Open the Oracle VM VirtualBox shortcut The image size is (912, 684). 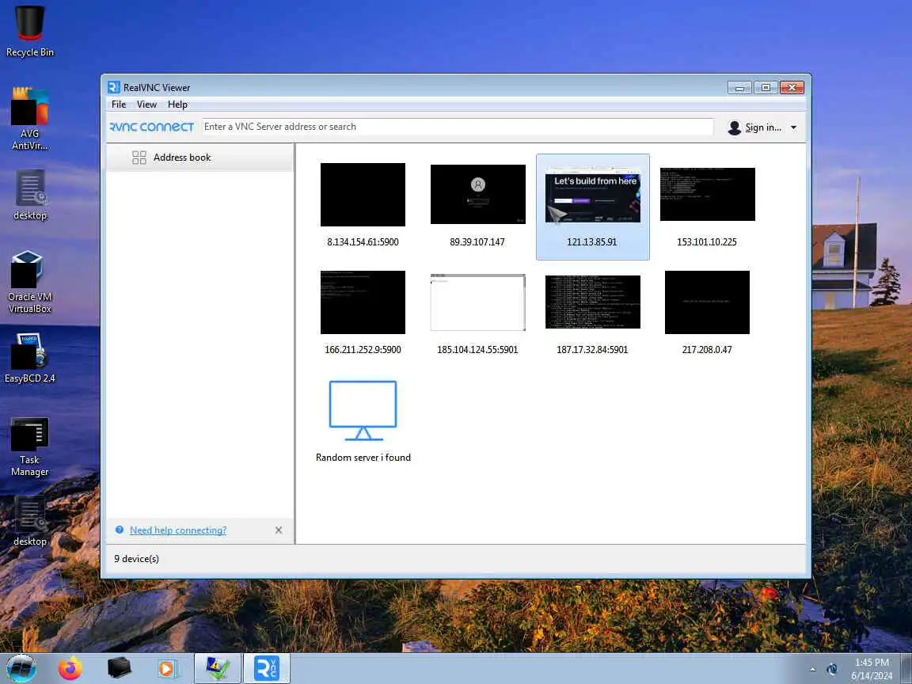(x=29, y=282)
